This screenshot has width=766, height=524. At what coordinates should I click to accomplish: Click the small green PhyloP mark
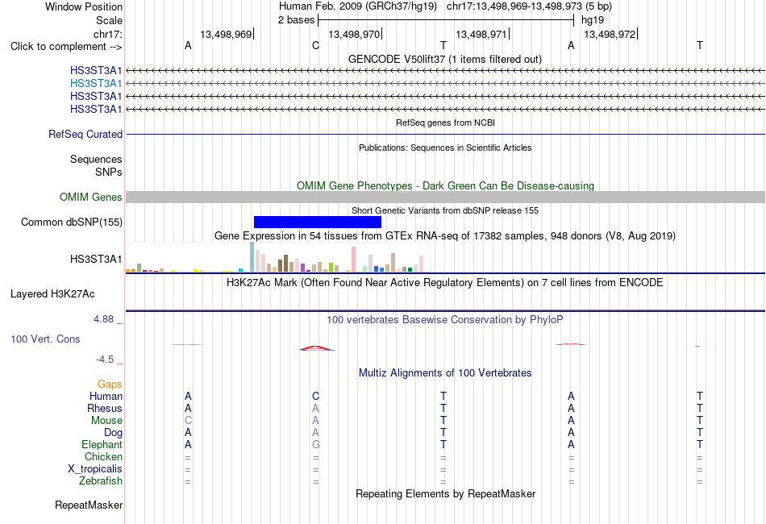697,346
